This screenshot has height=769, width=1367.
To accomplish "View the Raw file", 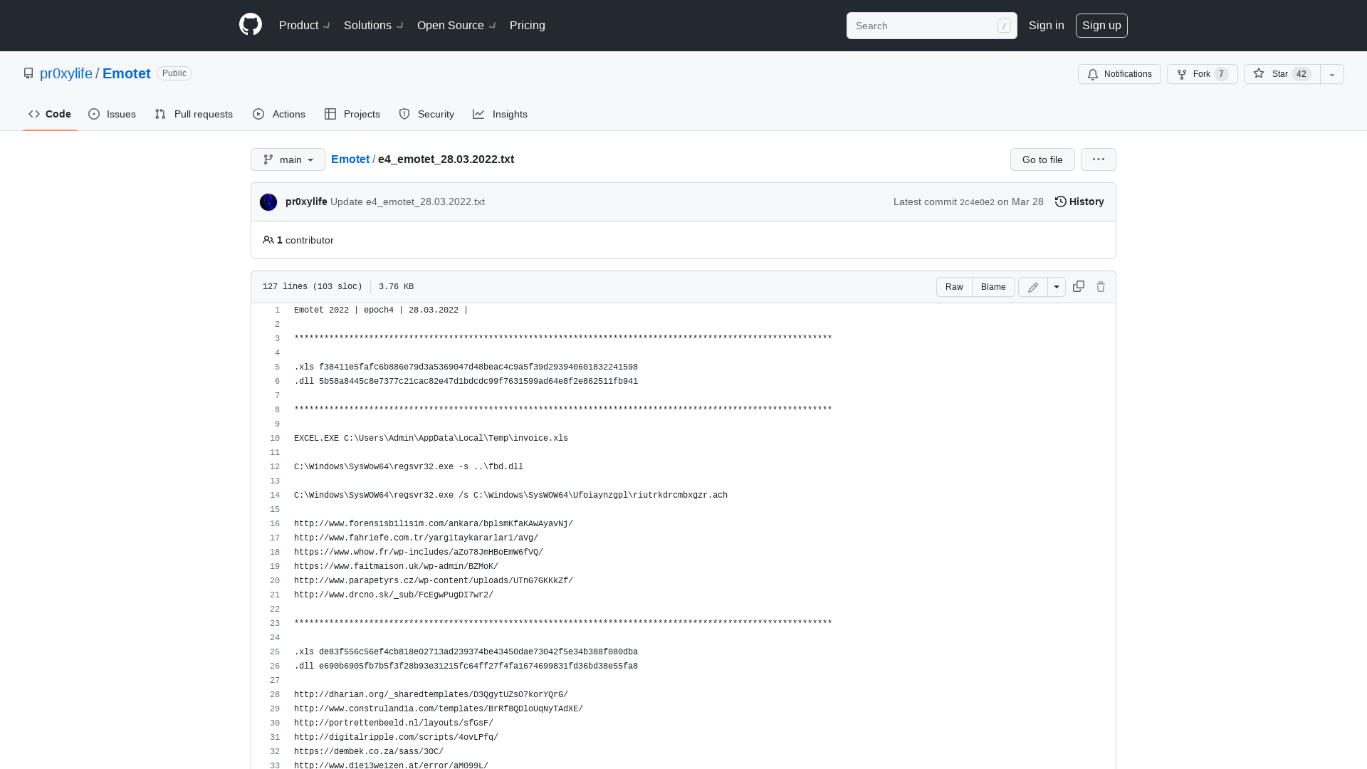I will pyautogui.click(x=954, y=287).
